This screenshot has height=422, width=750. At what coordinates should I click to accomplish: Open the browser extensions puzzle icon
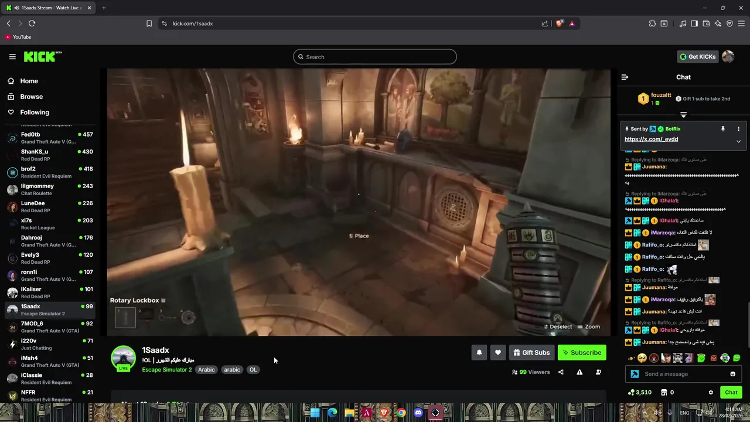[x=652, y=23]
